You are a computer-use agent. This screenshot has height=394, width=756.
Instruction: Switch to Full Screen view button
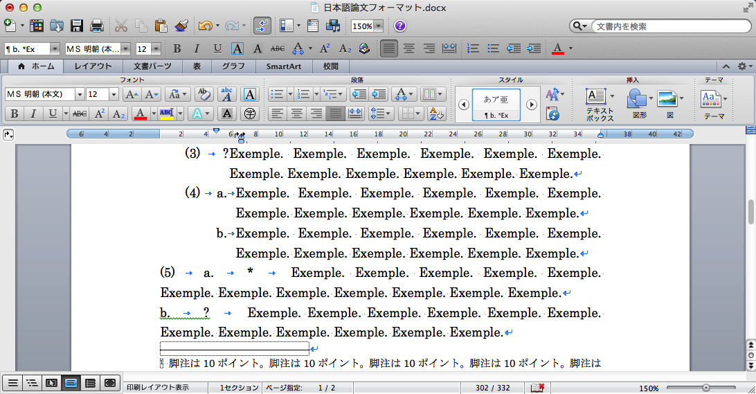click(109, 384)
